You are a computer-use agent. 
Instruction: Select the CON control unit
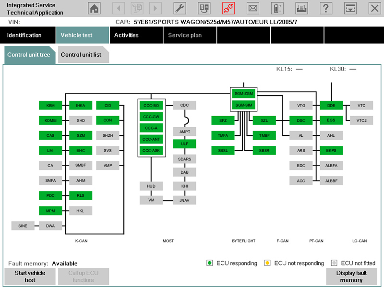108,120
